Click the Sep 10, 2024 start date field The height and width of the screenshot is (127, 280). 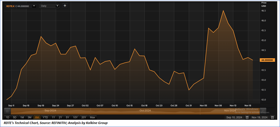(234, 117)
